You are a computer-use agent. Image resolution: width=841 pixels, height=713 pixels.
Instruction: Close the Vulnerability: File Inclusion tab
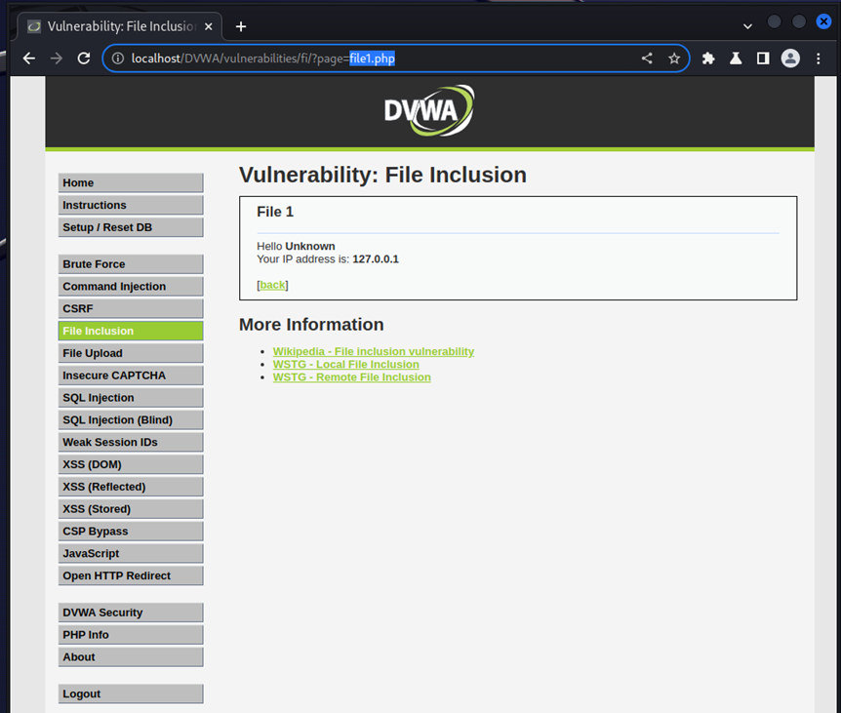[x=209, y=26]
